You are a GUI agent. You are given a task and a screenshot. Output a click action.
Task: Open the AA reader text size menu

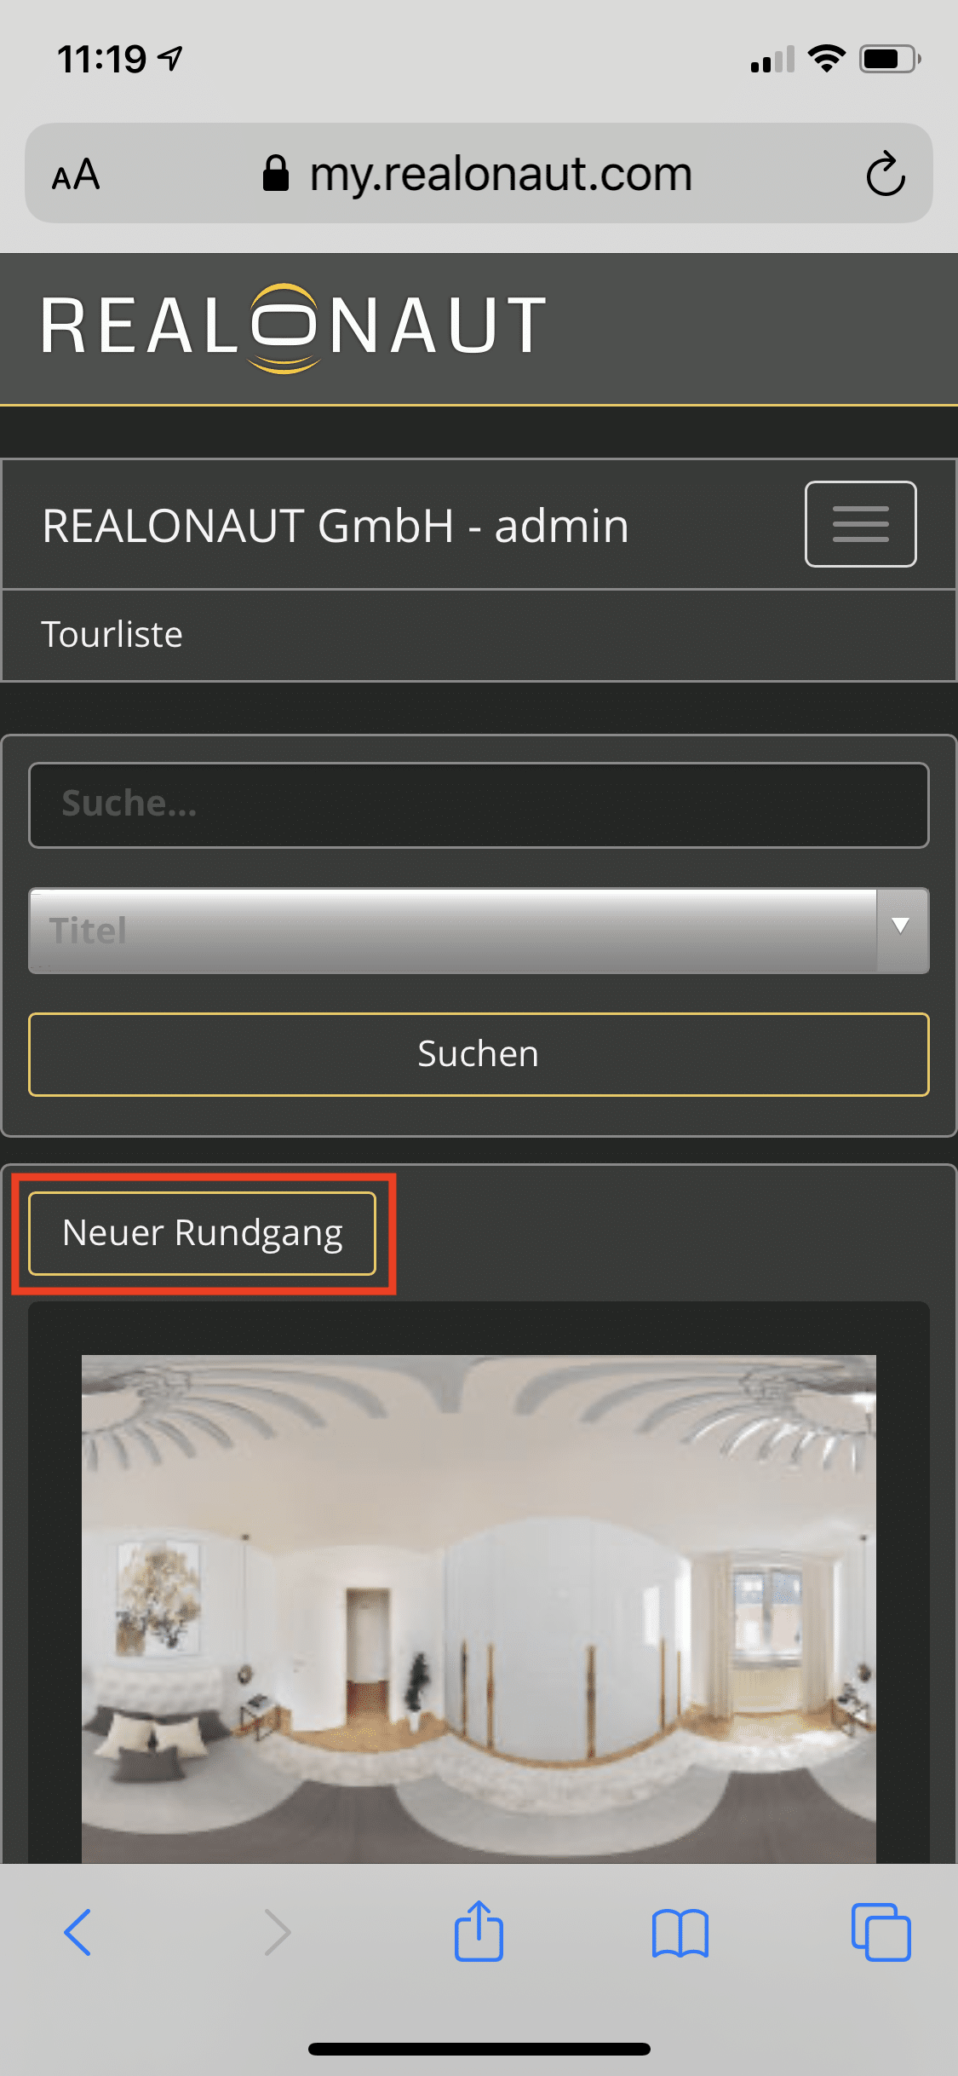[76, 175]
